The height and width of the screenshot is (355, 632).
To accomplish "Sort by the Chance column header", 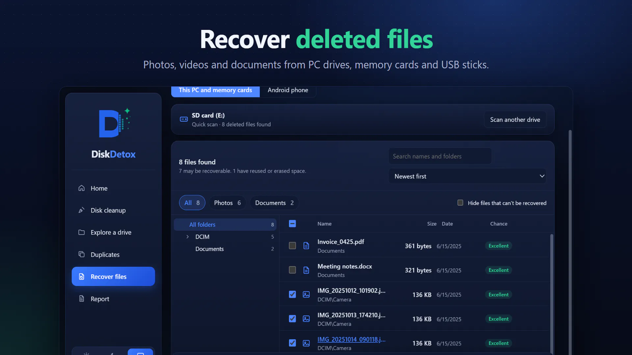I will [x=499, y=224].
